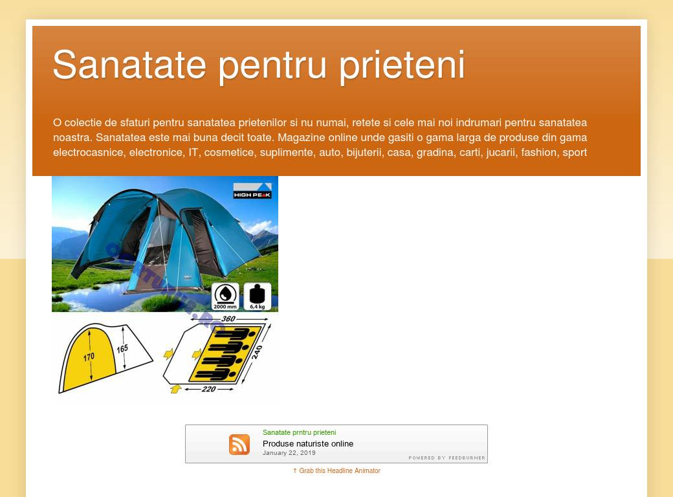
Task: Click the Powered by FeedBurner label
Action: pyautogui.click(x=447, y=458)
